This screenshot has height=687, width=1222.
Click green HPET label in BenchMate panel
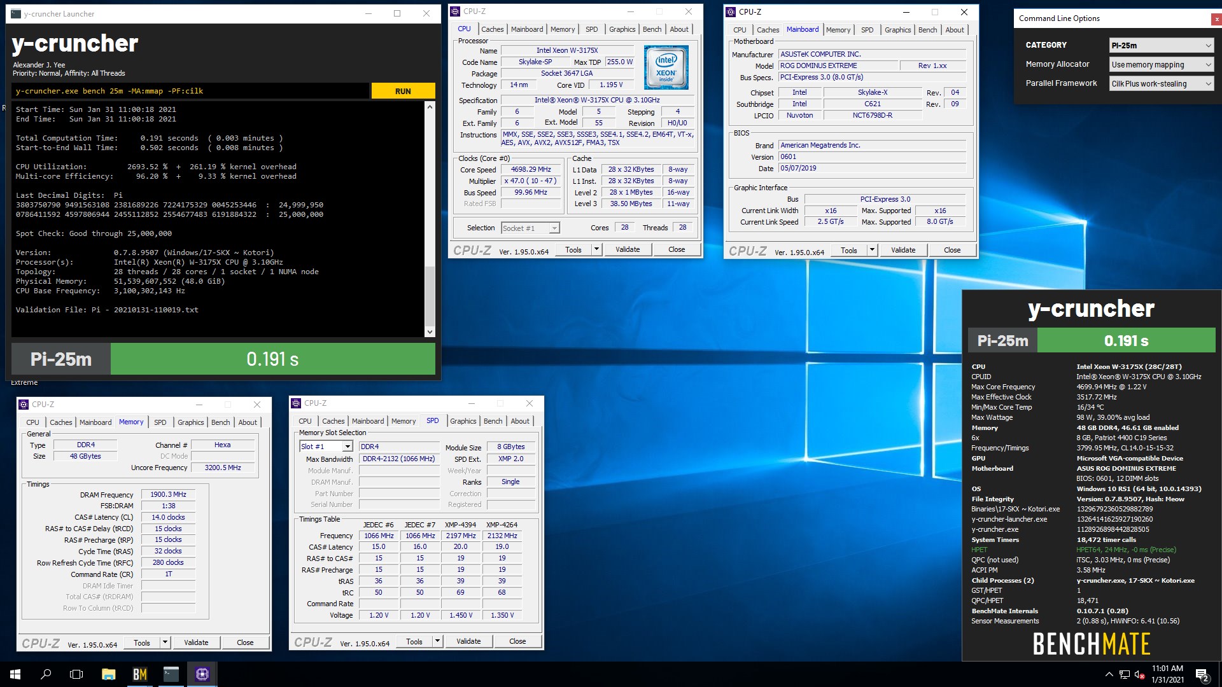(979, 550)
